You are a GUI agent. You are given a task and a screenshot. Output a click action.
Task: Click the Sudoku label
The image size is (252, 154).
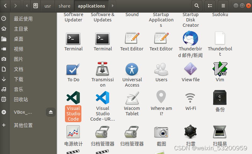click(220, 14)
